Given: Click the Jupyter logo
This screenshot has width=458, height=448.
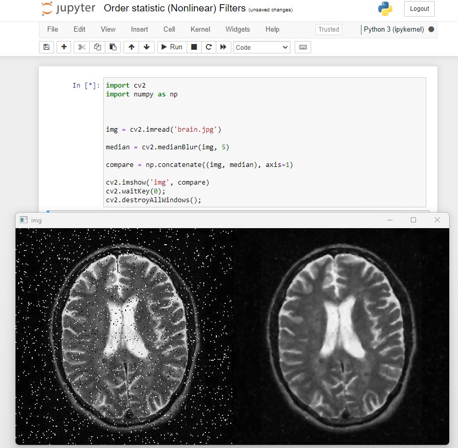Looking at the screenshot, I should (x=68, y=8).
